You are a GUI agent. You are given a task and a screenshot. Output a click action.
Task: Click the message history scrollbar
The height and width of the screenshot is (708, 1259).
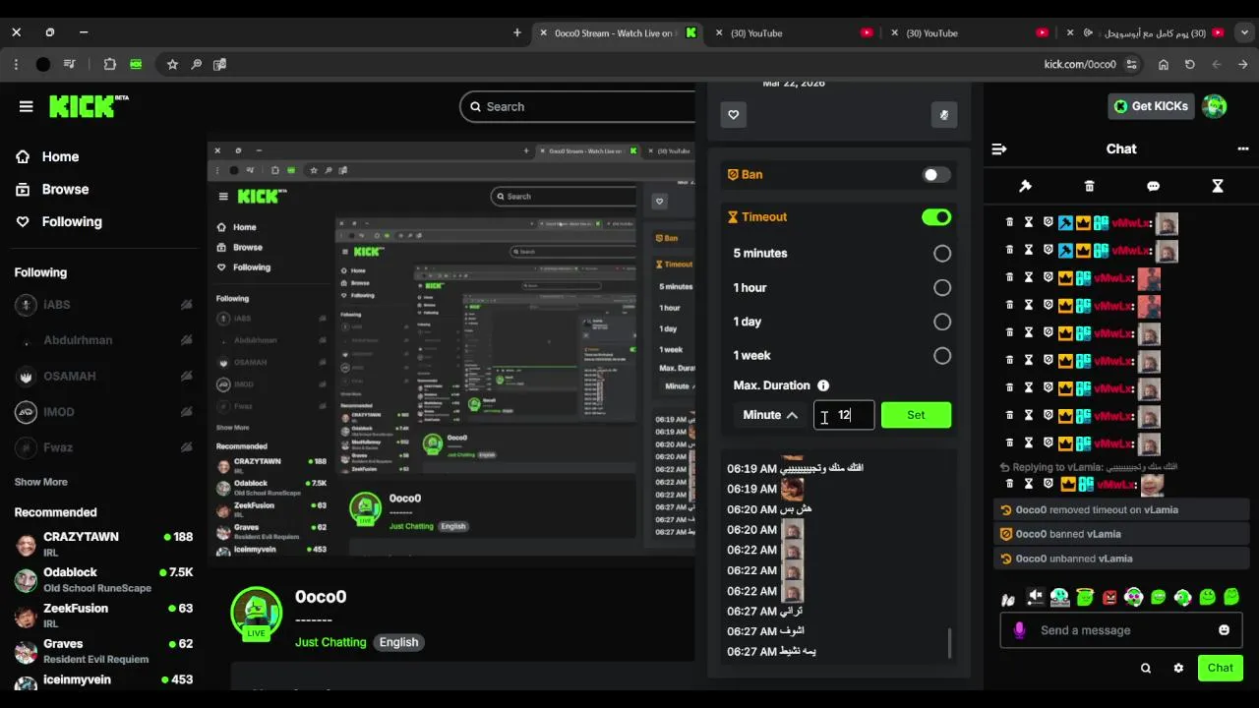coord(950,643)
